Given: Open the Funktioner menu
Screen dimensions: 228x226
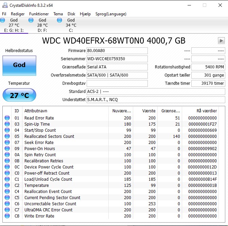Looking at the screenshot, I should [x=39, y=14].
